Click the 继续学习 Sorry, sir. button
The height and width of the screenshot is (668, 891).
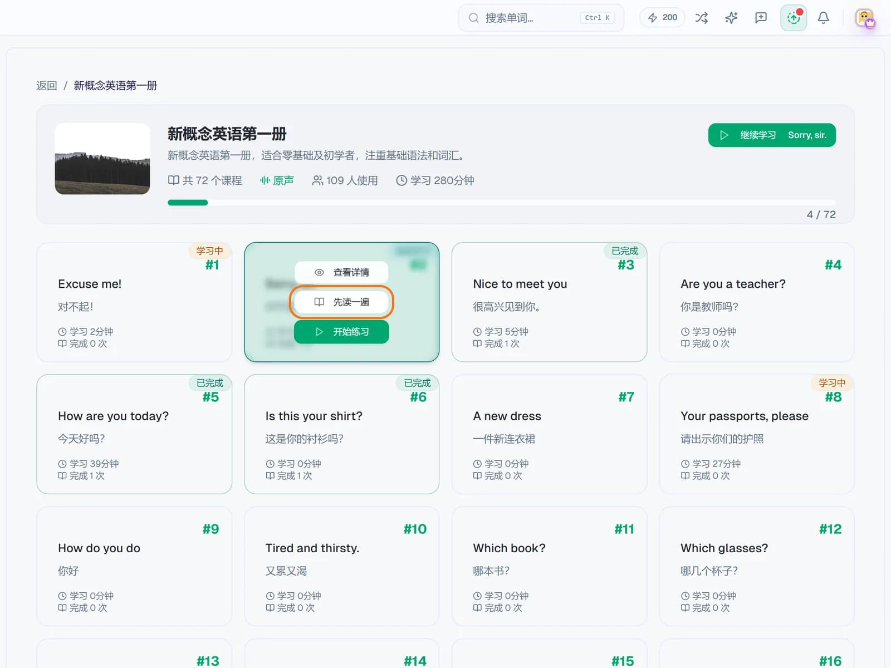pyautogui.click(x=772, y=135)
